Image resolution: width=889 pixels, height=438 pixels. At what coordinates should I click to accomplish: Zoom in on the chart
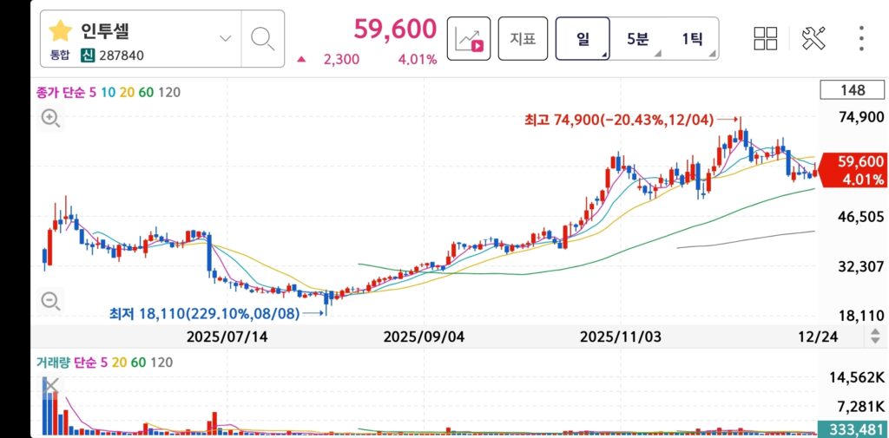pos(50,119)
